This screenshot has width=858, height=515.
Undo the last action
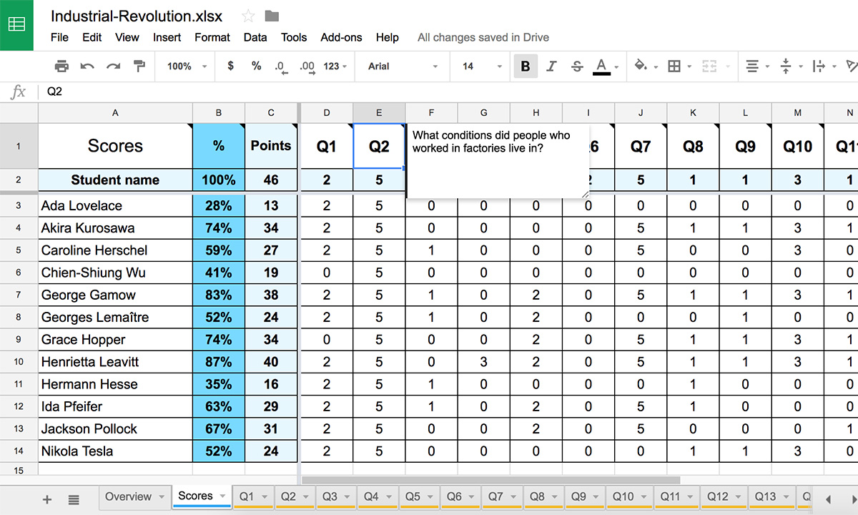(x=87, y=66)
